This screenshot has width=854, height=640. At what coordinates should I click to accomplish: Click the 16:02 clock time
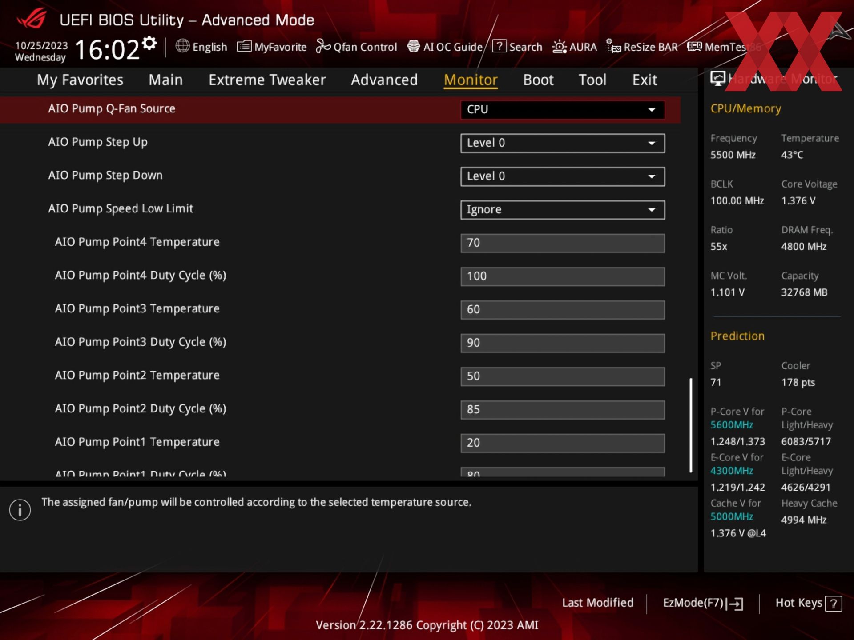[x=107, y=49]
